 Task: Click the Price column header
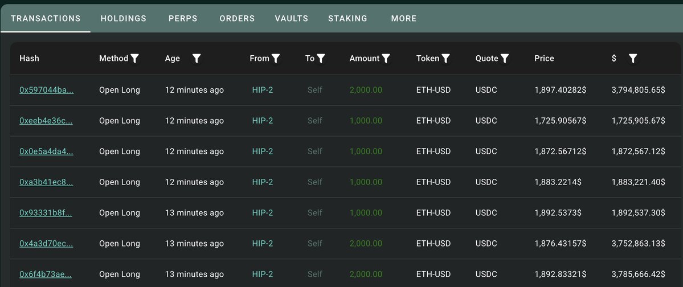[544, 58]
